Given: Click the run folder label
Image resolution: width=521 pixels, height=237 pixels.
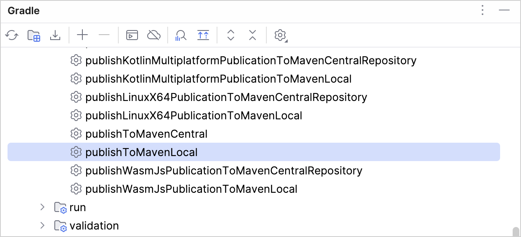Looking at the screenshot, I should tap(78, 207).
